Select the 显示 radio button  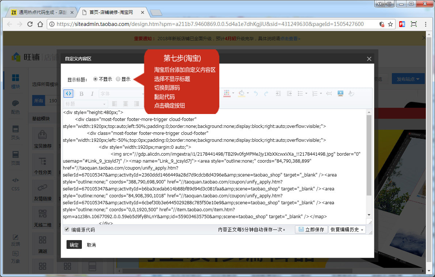[x=118, y=79]
